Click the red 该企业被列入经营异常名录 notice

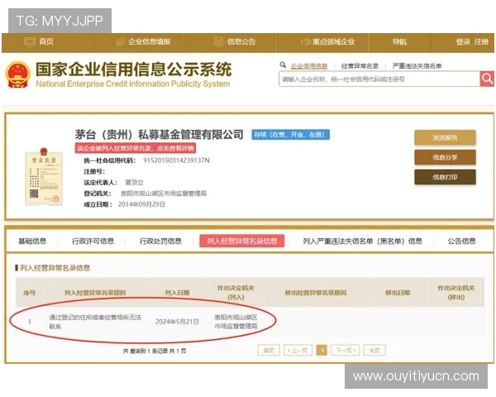click(x=136, y=148)
